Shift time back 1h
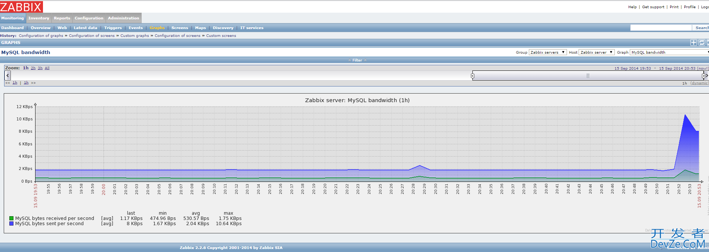 tap(15, 83)
